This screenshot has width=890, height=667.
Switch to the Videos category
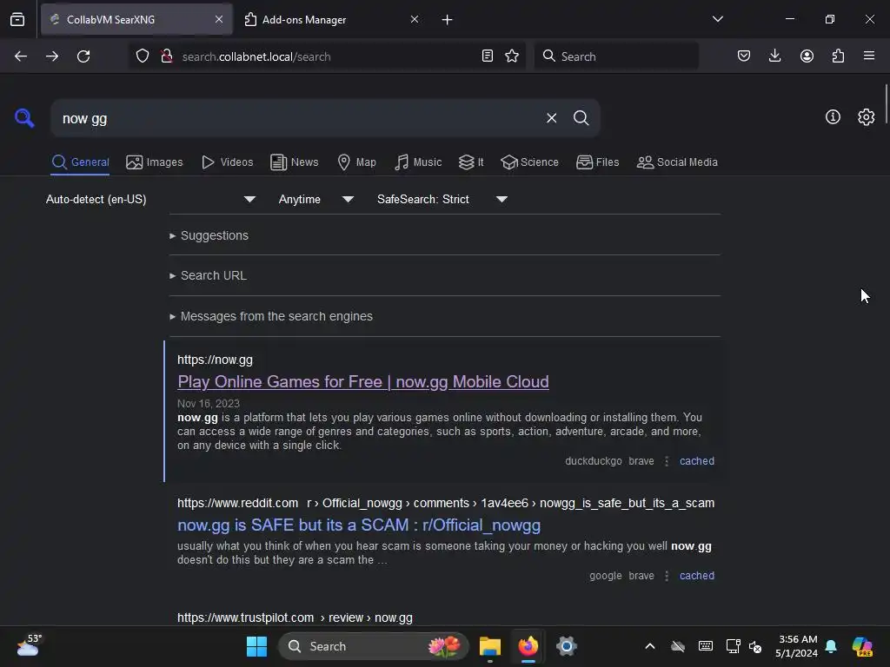point(228,162)
